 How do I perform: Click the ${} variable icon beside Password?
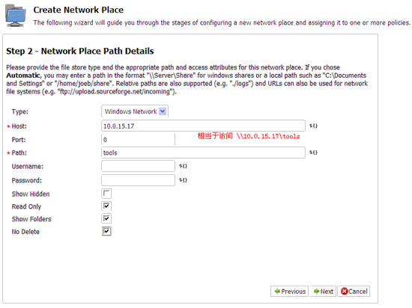[183, 180]
